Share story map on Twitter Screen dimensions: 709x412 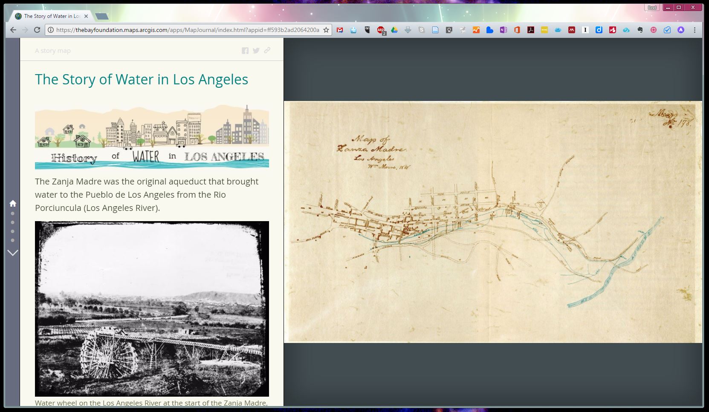pos(256,51)
